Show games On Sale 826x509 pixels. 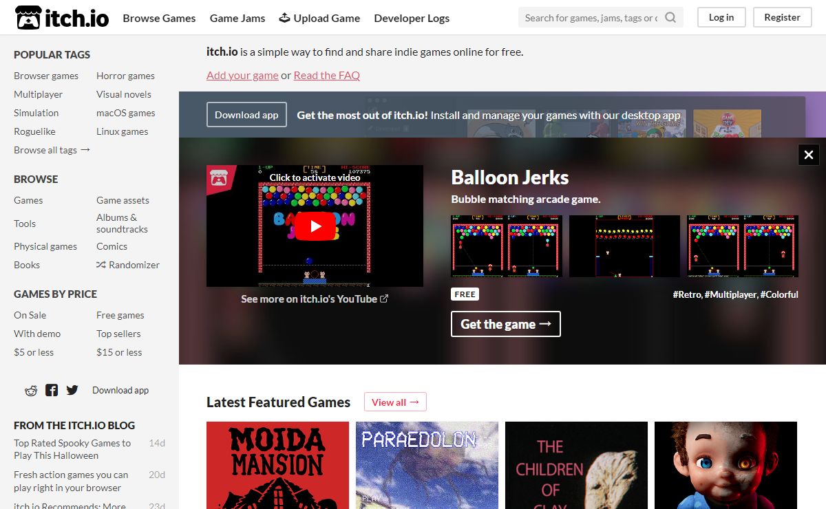[30, 315]
